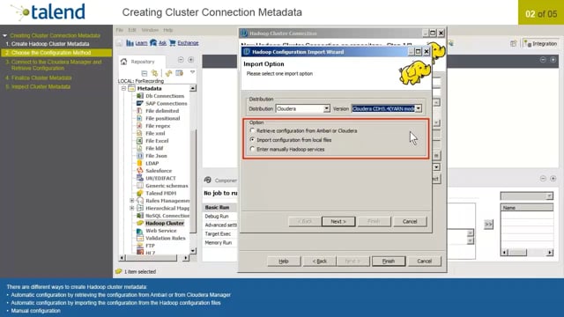Click the Validation Rules icon in tree

coord(139,239)
